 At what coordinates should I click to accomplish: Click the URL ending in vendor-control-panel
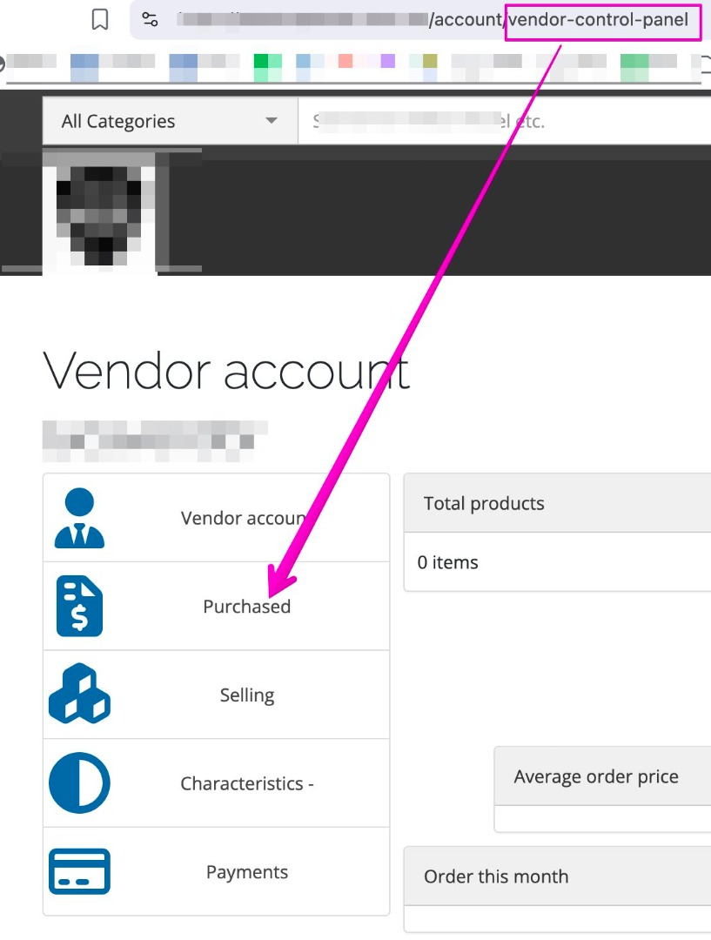pyautogui.click(x=435, y=20)
